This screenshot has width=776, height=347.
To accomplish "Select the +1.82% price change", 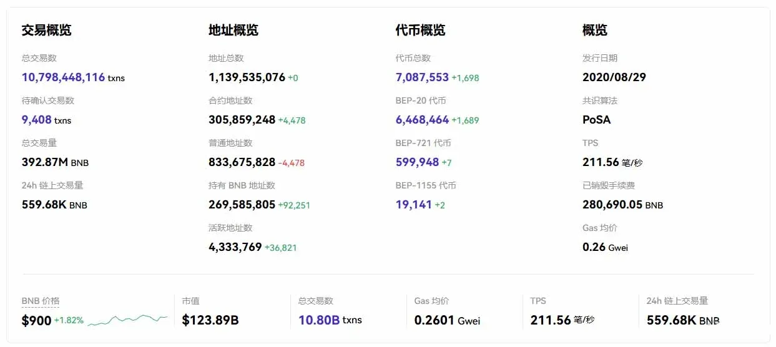I will (x=69, y=321).
